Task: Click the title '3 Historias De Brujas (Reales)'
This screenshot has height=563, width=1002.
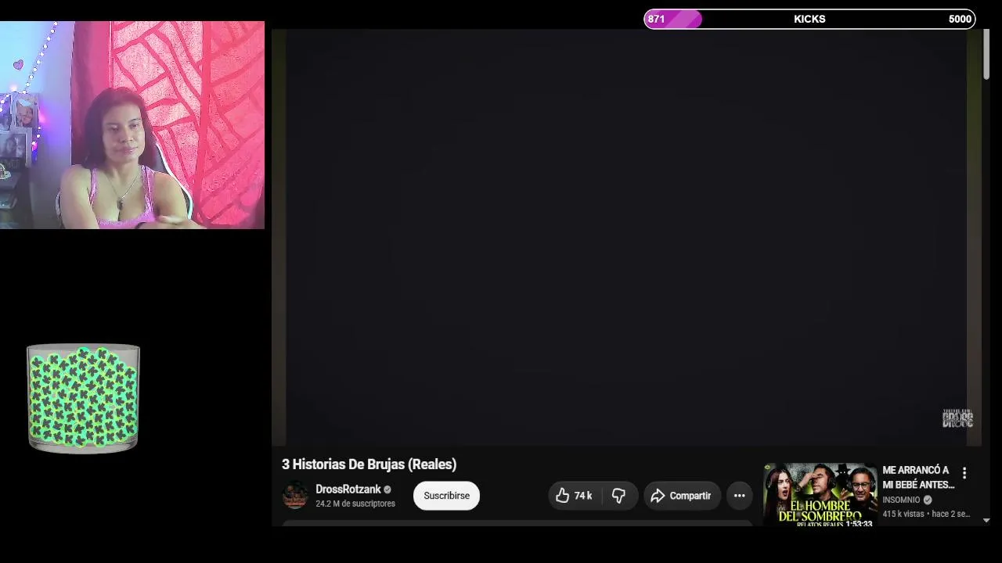Action: (369, 464)
